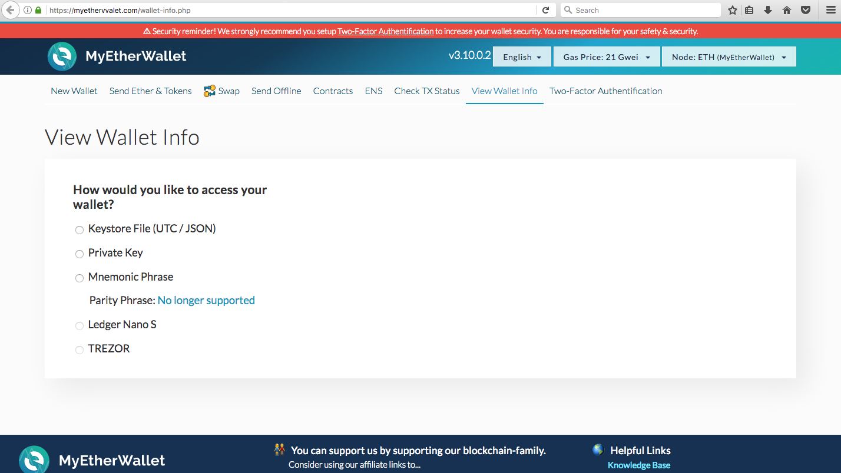Click the No longer supported link
This screenshot has width=841, height=473.
(206, 300)
